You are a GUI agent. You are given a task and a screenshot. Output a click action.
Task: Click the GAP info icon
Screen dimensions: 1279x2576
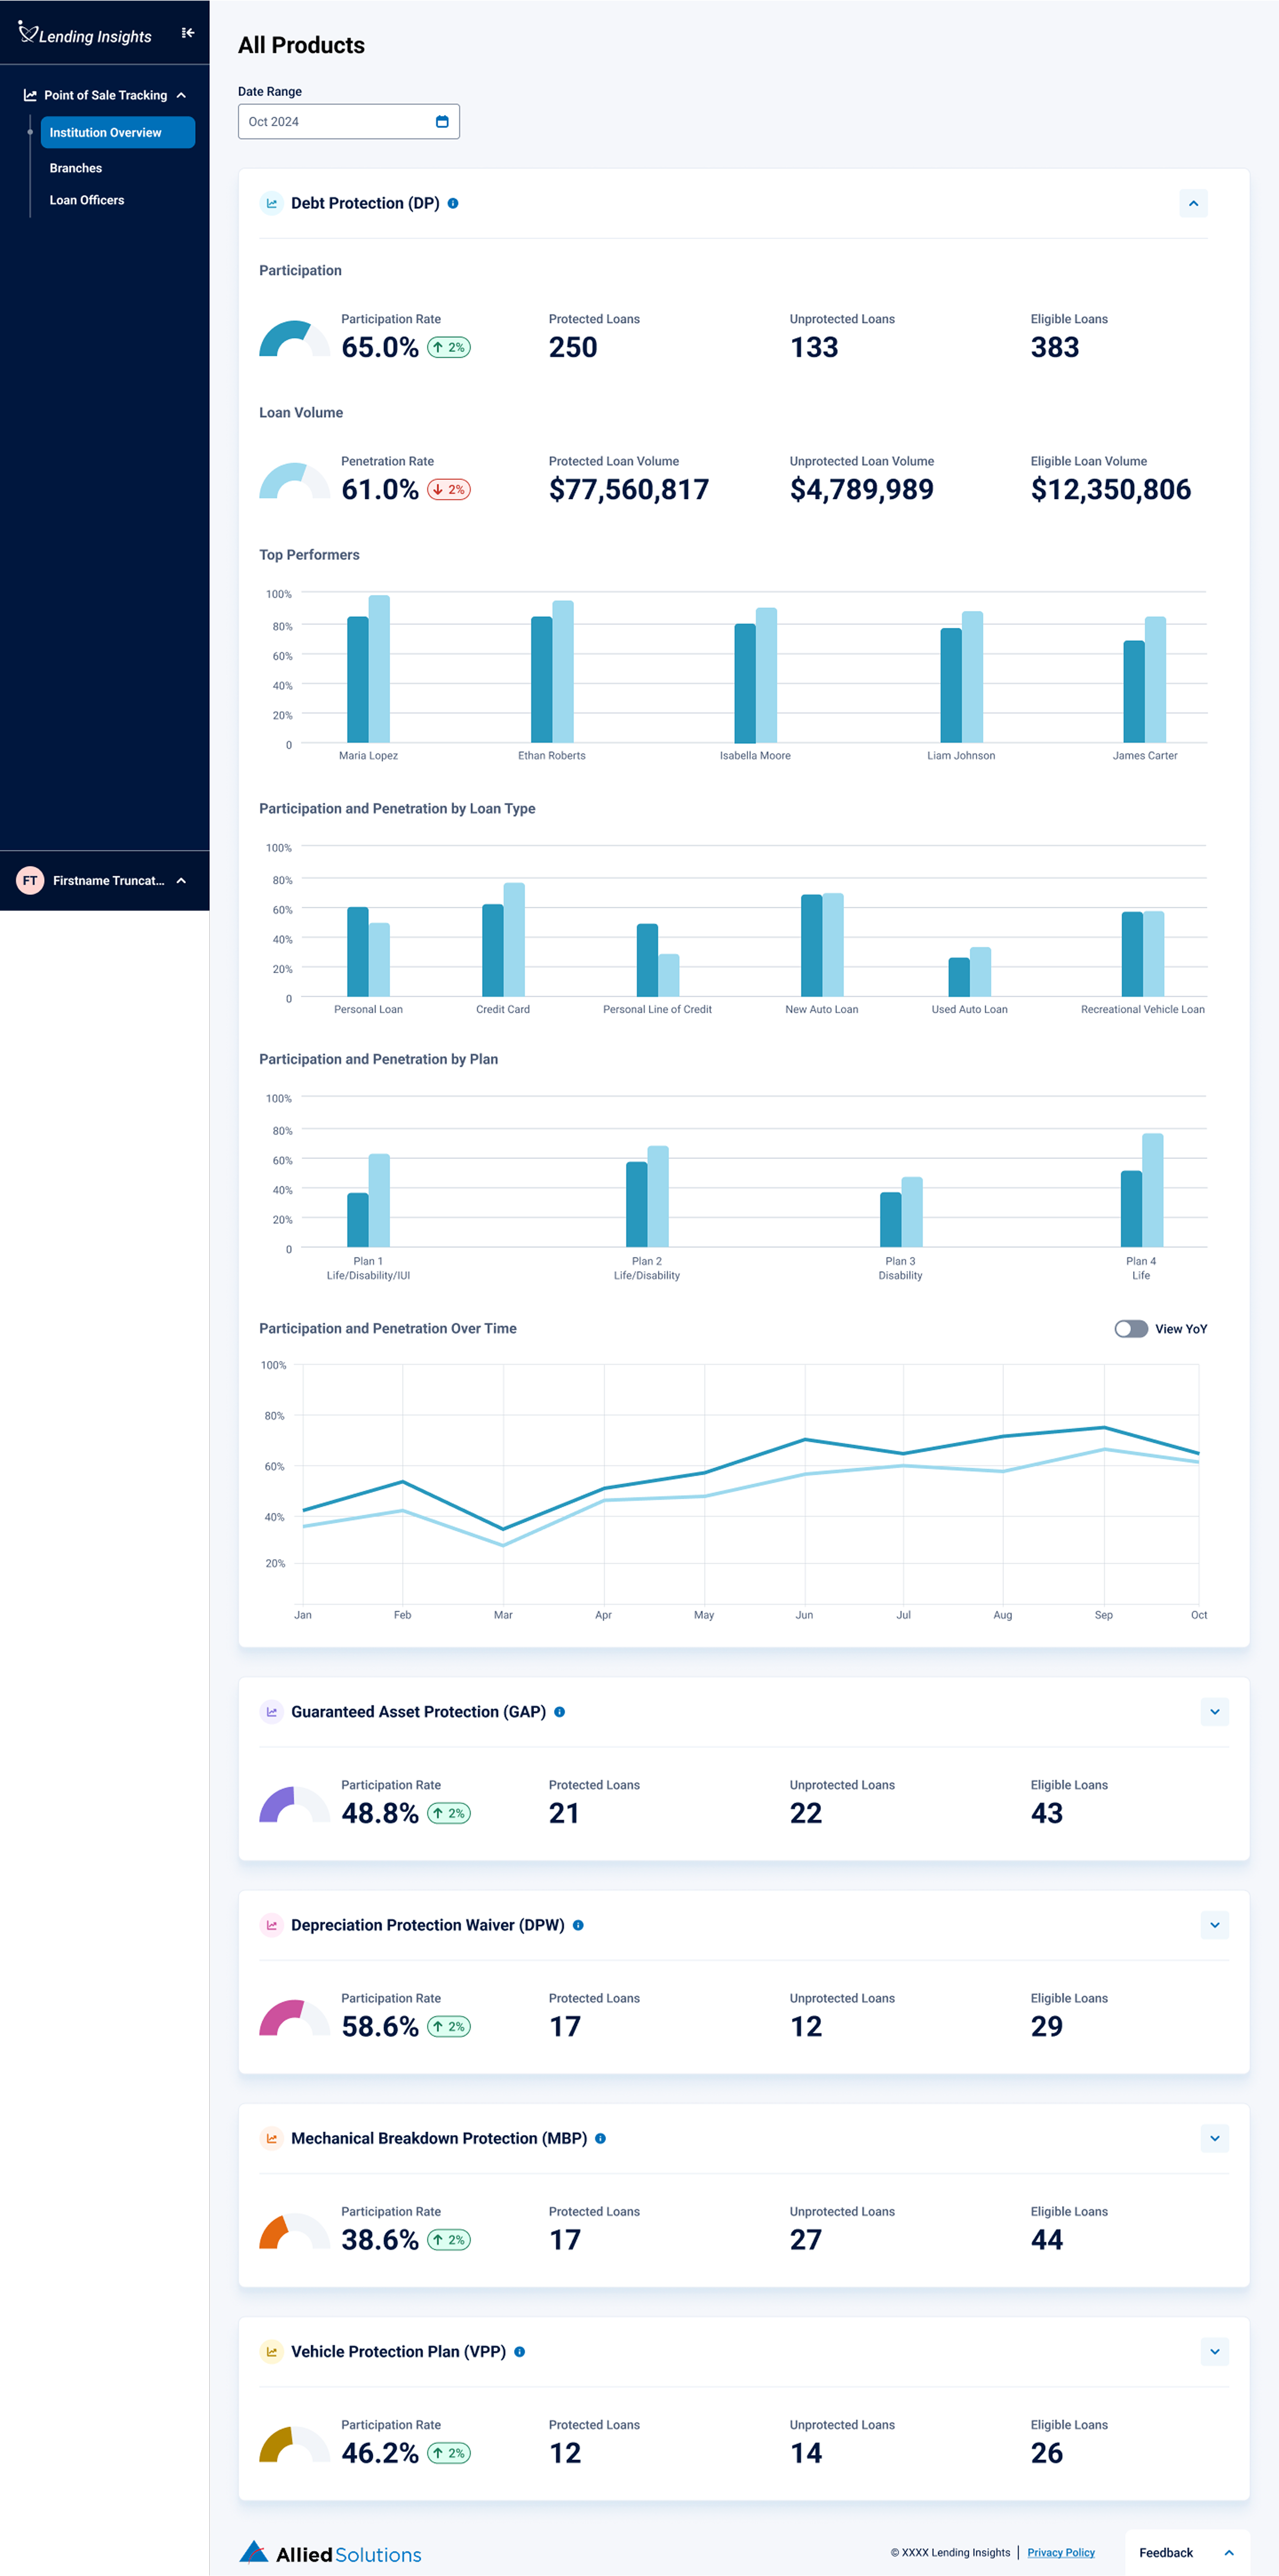click(x=560, y=1712)
